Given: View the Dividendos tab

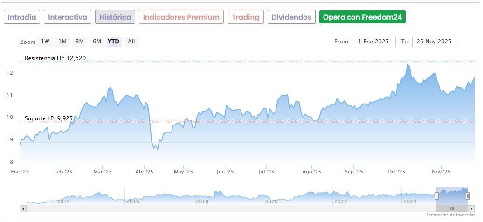Looking at the screenshot, I should [x=291, y=17].
